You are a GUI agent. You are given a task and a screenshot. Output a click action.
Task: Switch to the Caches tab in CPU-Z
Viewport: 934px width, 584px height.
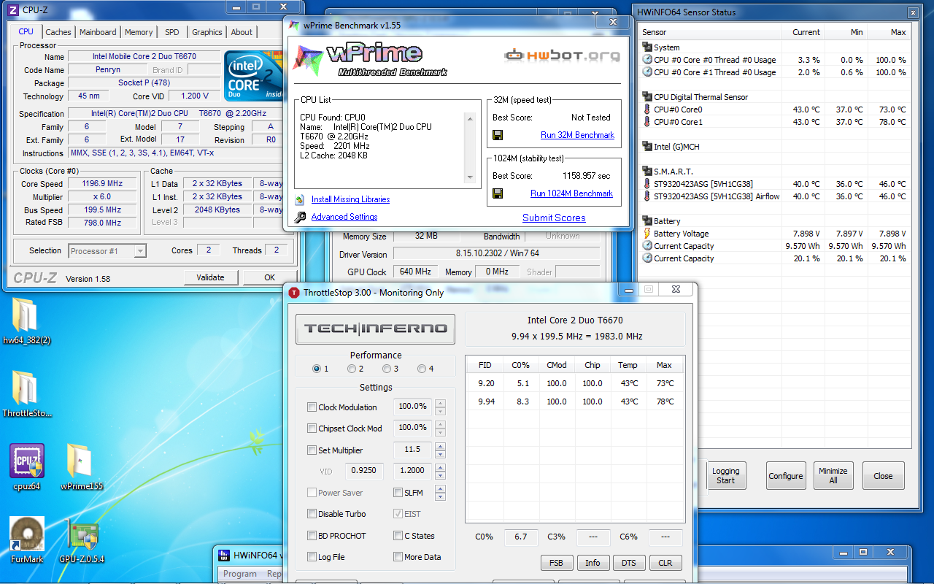[58, 32]
